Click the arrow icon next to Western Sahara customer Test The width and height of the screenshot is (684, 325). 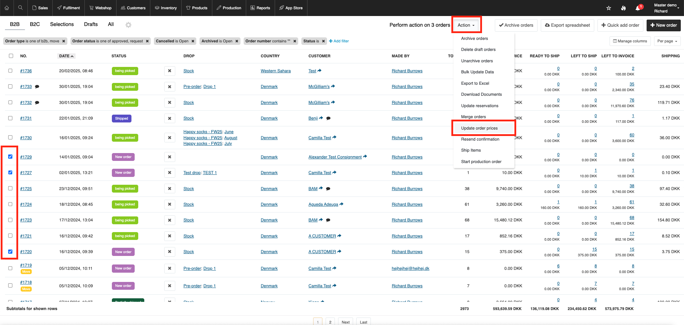click(319, 70)
